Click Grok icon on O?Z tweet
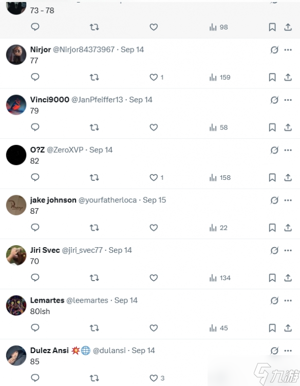Viewport: 300px width, 386px height. click(x=274, y=150)
